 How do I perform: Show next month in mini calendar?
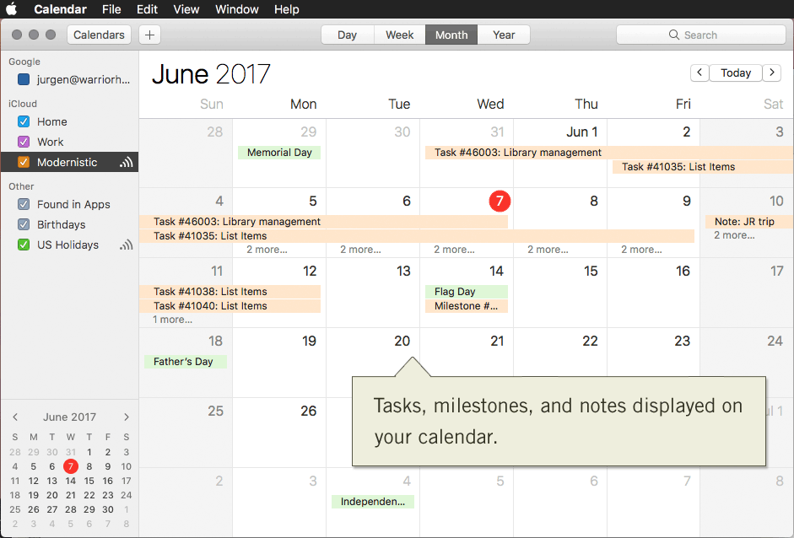127,417
